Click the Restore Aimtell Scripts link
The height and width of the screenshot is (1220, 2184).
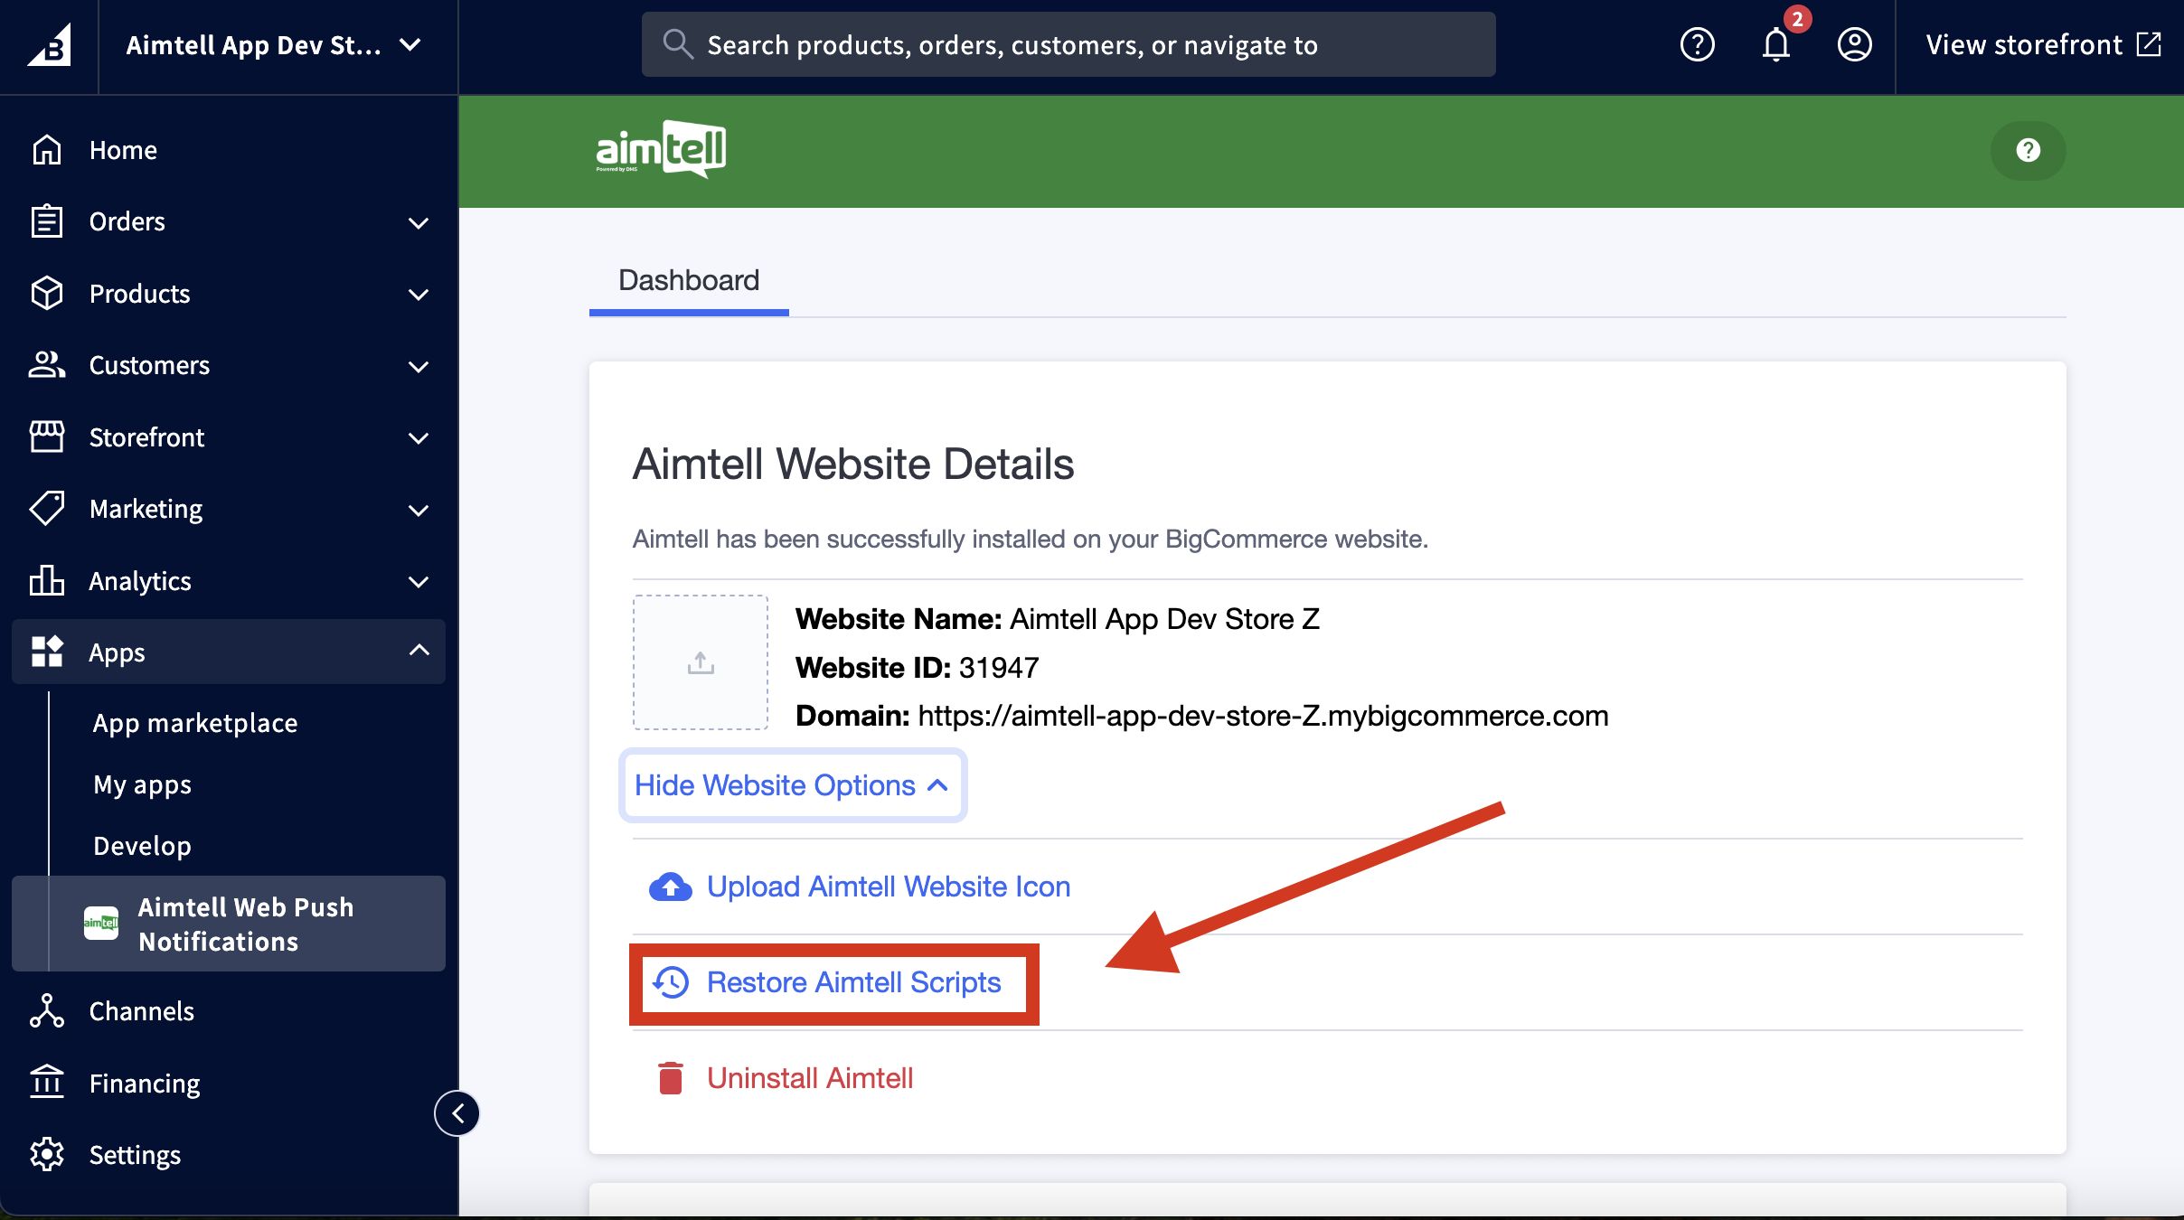coord(852,982)
